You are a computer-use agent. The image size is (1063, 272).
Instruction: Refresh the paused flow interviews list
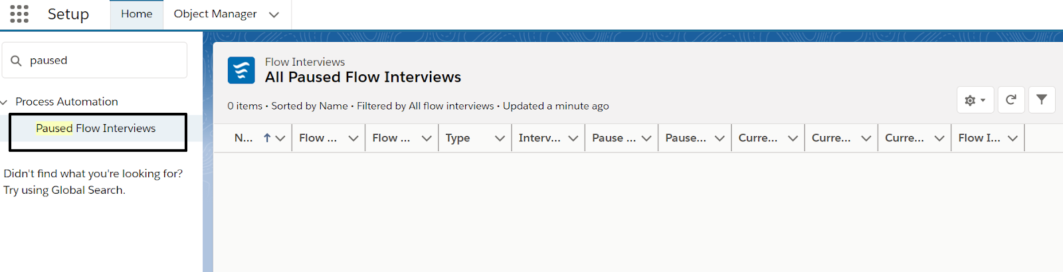[1011, 100]
